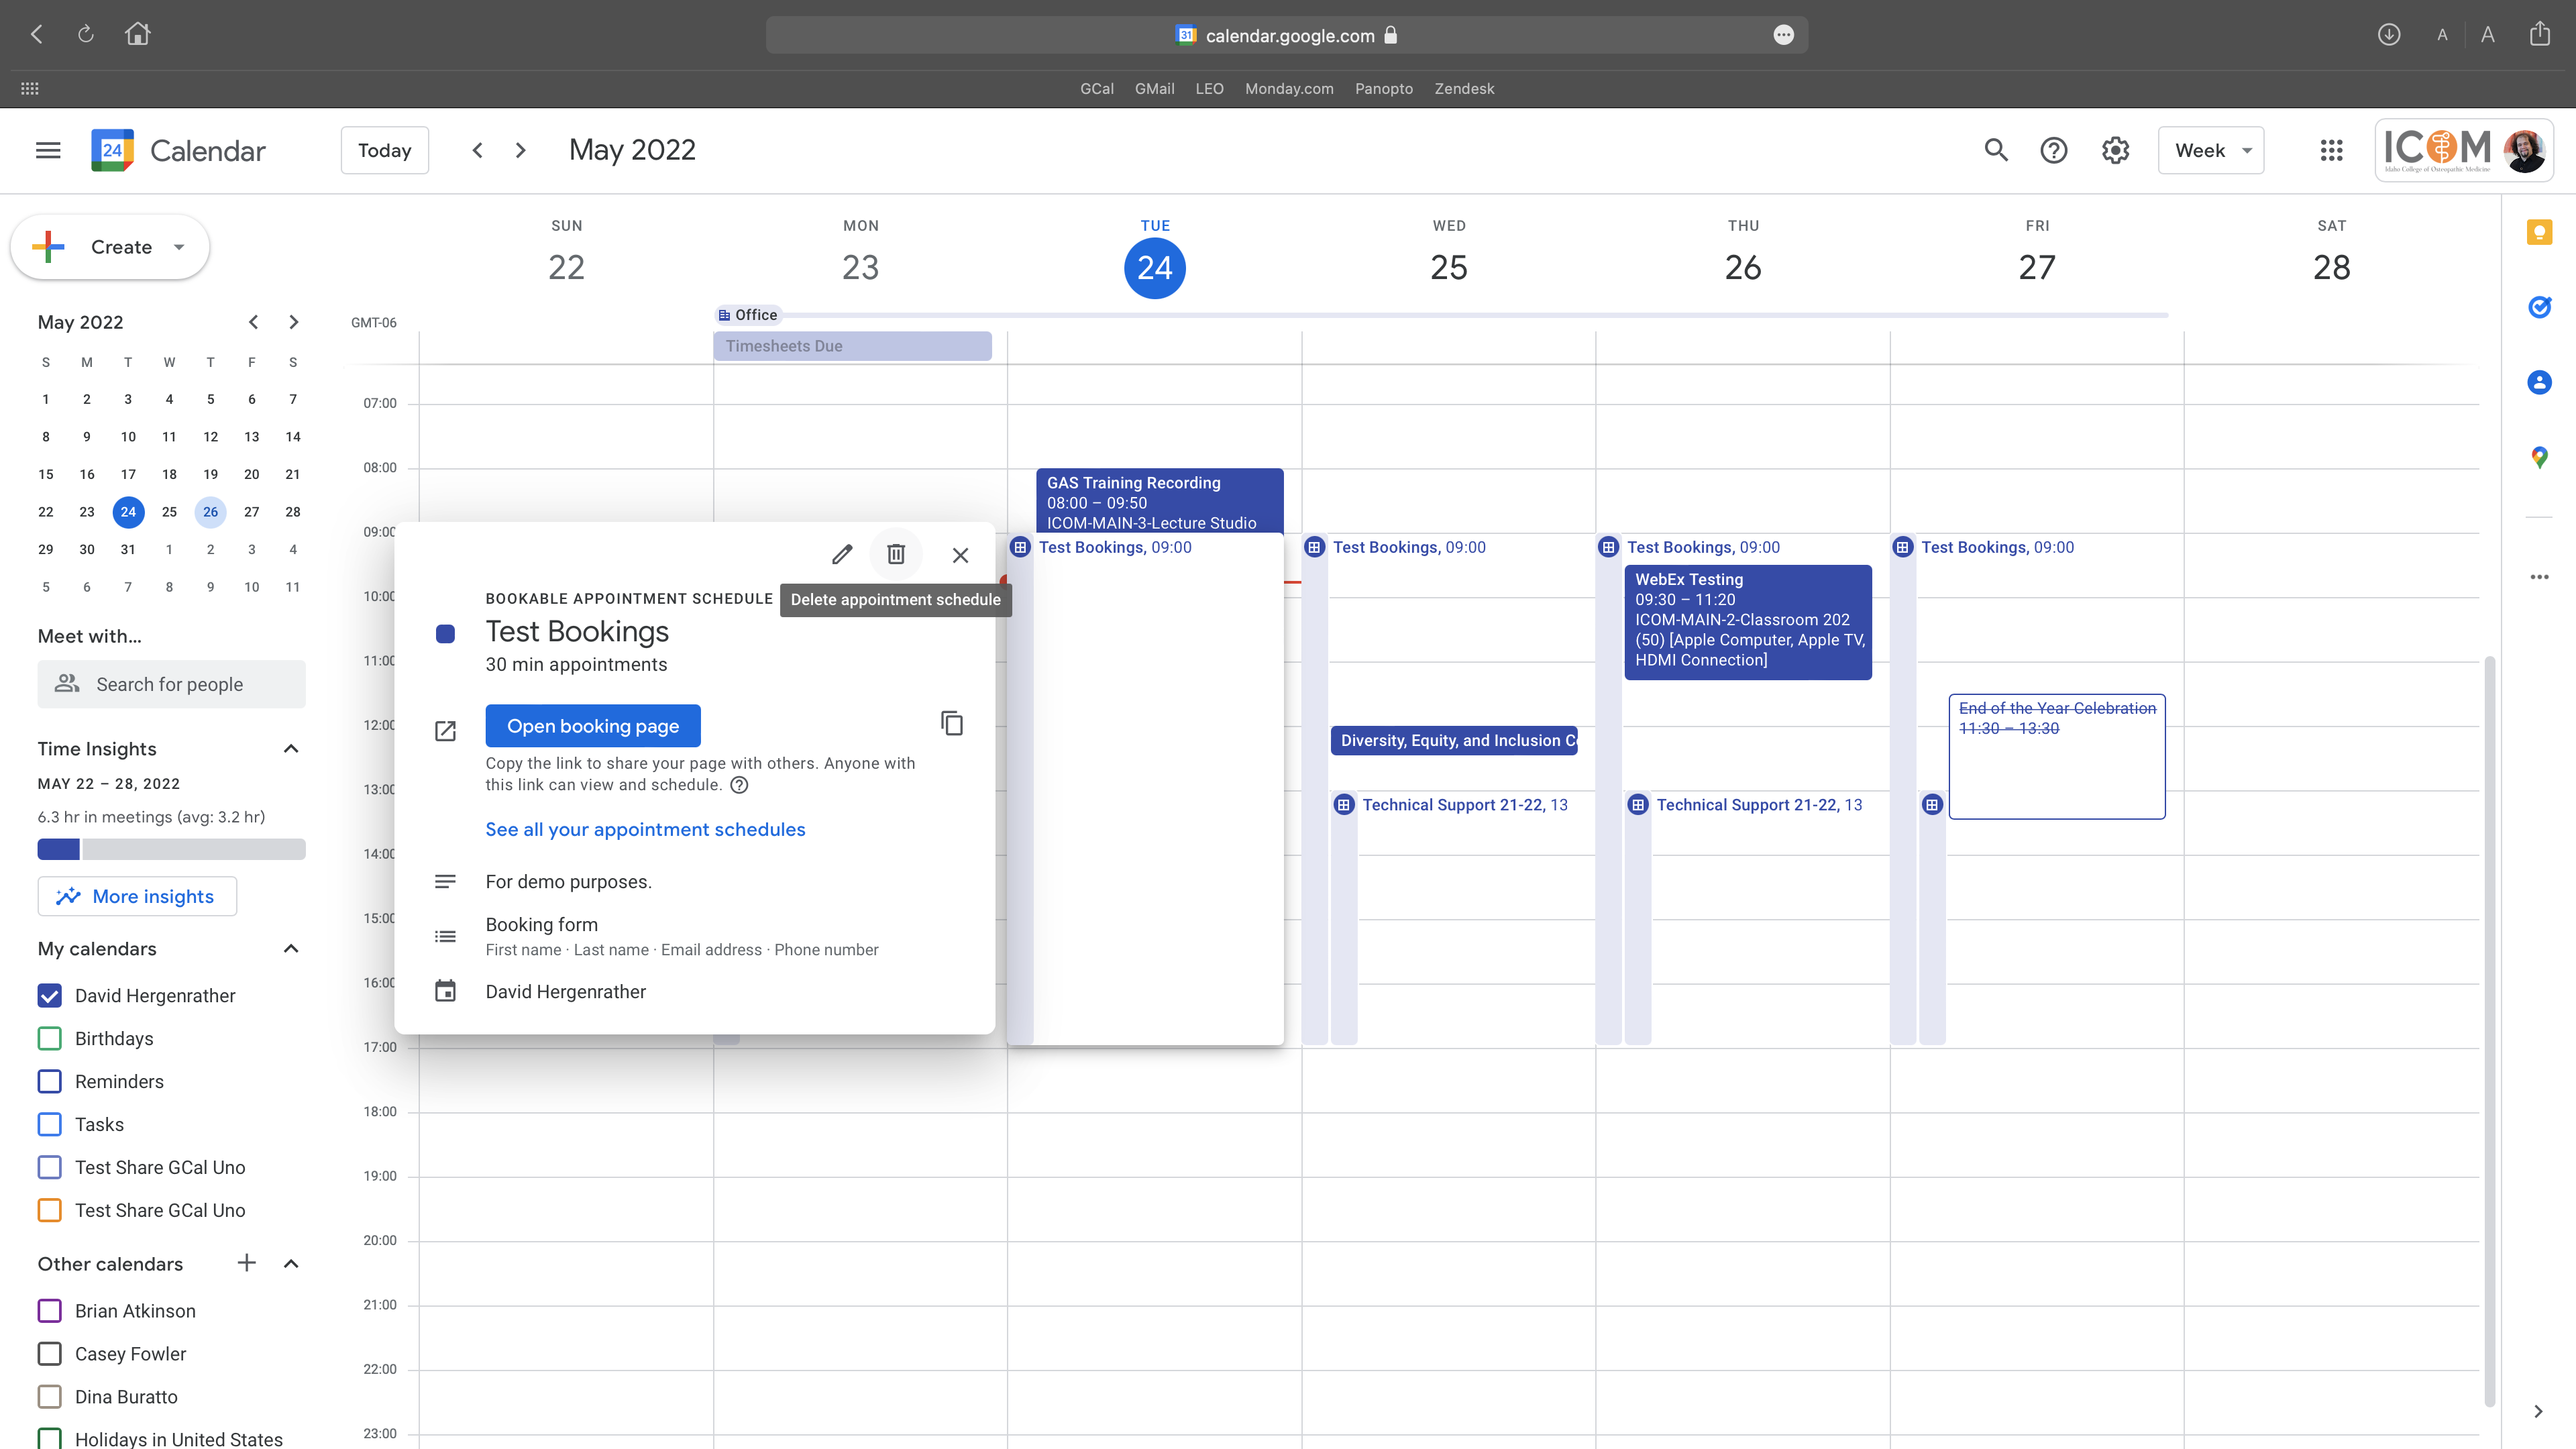Viewport: 2576px width, 1449px height.
Task: Hide the side panel arrow
Action: (2538, 1411)
